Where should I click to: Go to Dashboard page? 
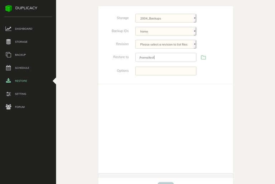tap(24, 29)
